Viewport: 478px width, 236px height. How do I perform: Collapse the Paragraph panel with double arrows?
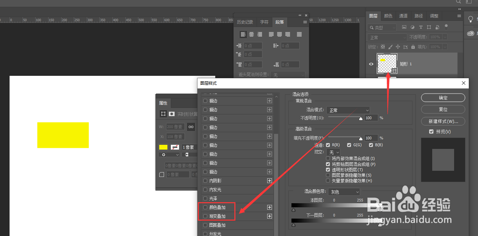coord(300,15)
